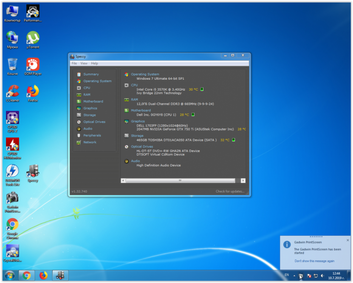The height and width of the screenshot is (283, 353).
Task: Close the Gadwin PrintScreen notification
Action: [x=348, y=240]
